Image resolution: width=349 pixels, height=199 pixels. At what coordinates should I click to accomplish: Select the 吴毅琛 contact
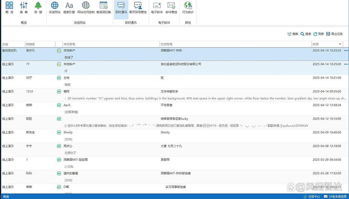pyautogui.click(x=165, y=160)
